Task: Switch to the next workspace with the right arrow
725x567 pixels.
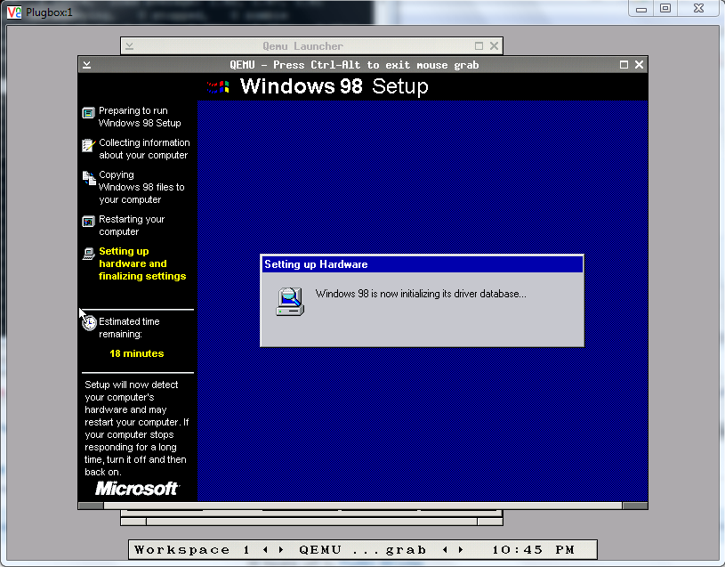Action: (281, 550)
